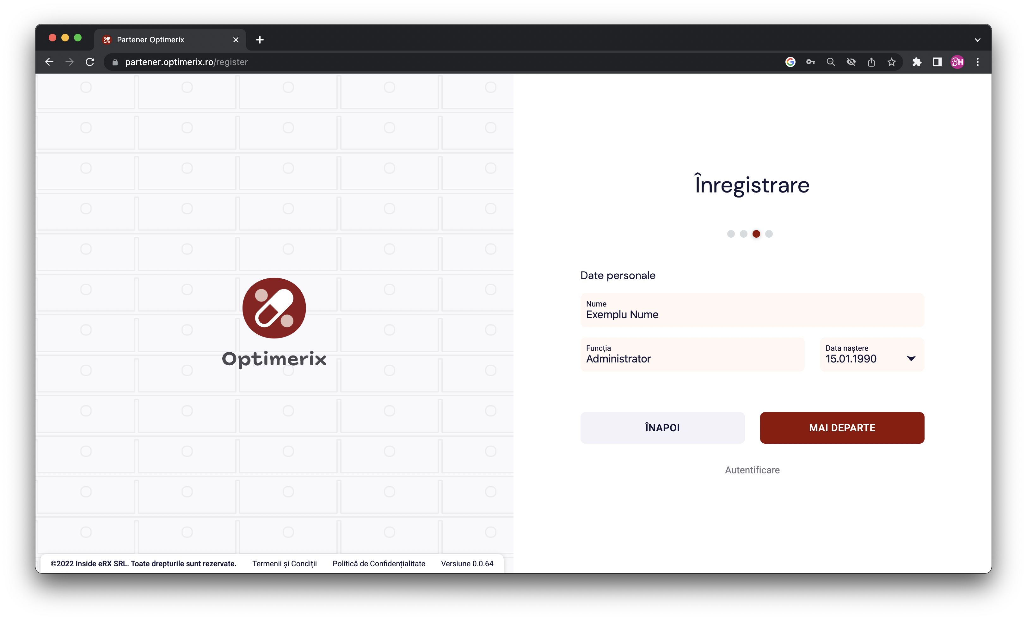Minimize the window with yellow button
The image size is (1027, 620).
[65, 38]
